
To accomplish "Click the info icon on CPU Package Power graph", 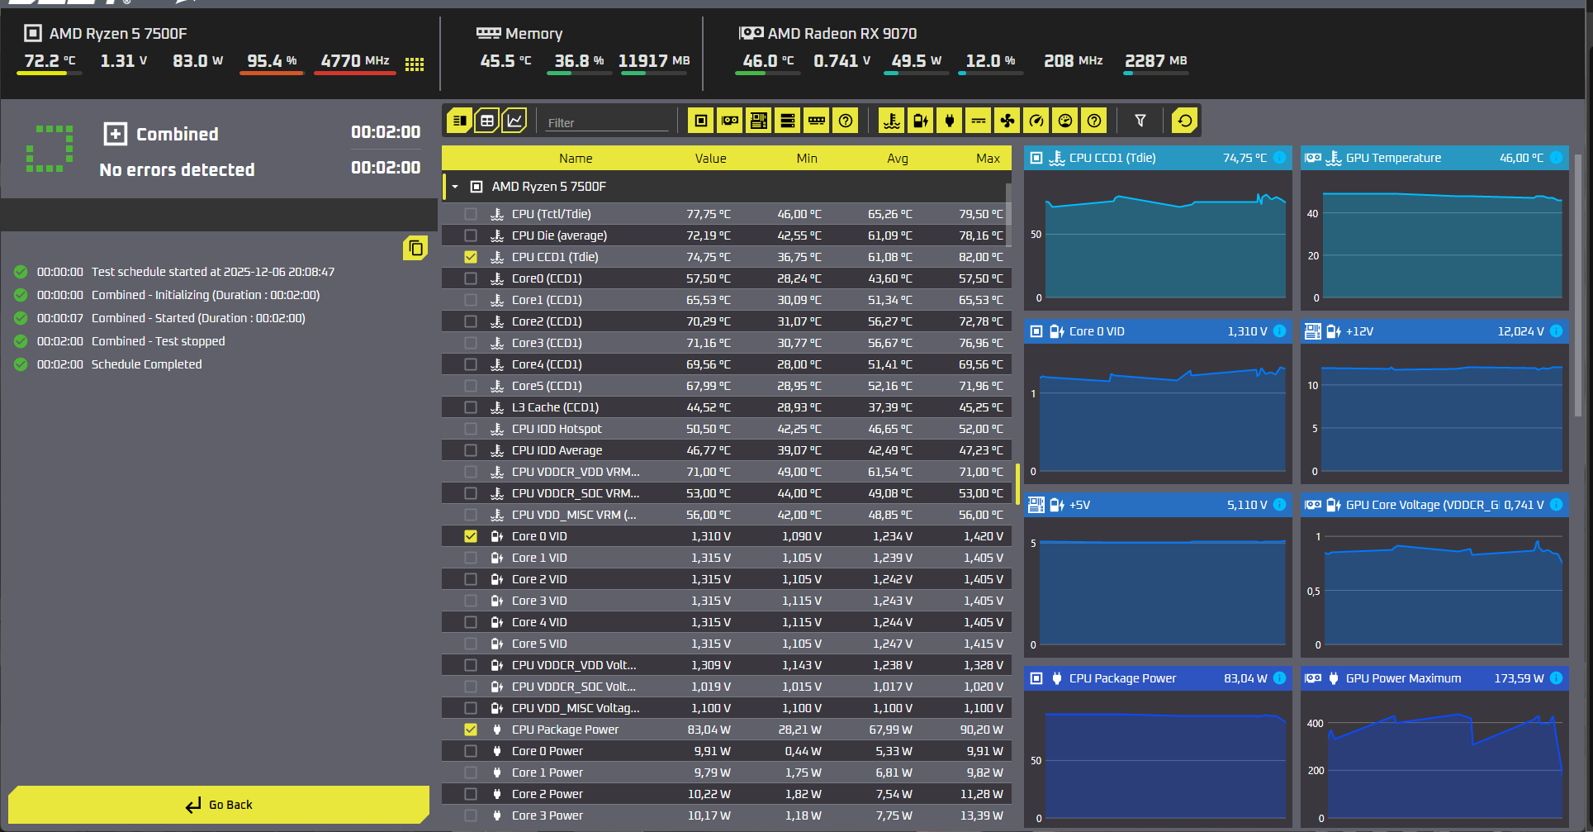I will pos(1279,678).
